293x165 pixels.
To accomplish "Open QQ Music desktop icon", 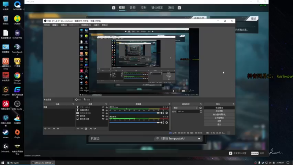I will click(x=17, y=20).
